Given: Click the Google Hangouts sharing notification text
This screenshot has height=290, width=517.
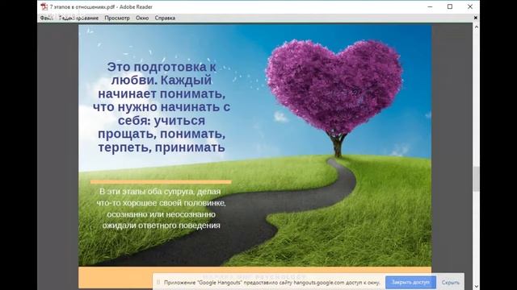Looking at the screenshot, I should tap(272, 283).
